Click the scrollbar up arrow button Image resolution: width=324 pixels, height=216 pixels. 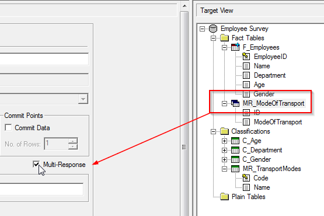[184, 6]
